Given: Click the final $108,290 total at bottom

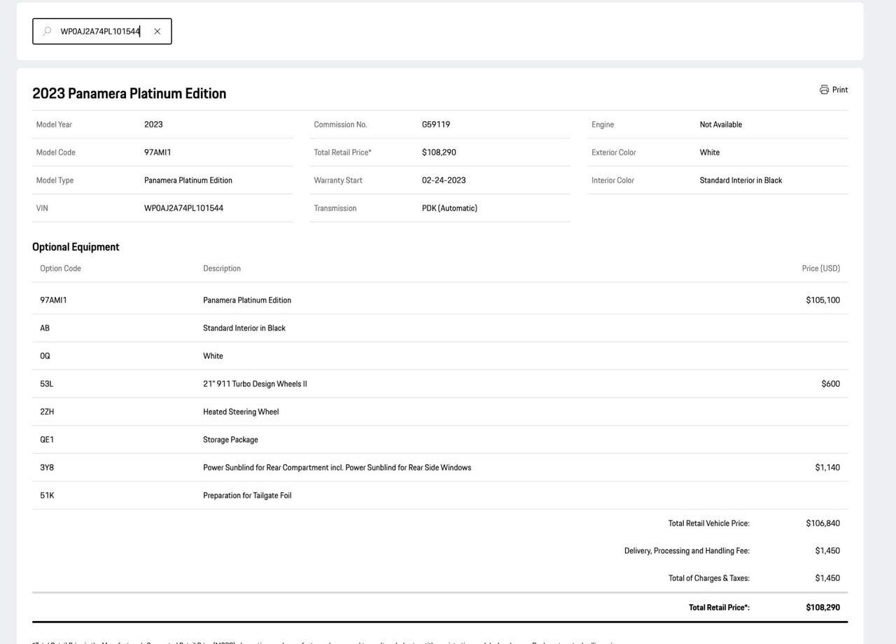Looking at the screenshot, I should [x=822, y=608].
